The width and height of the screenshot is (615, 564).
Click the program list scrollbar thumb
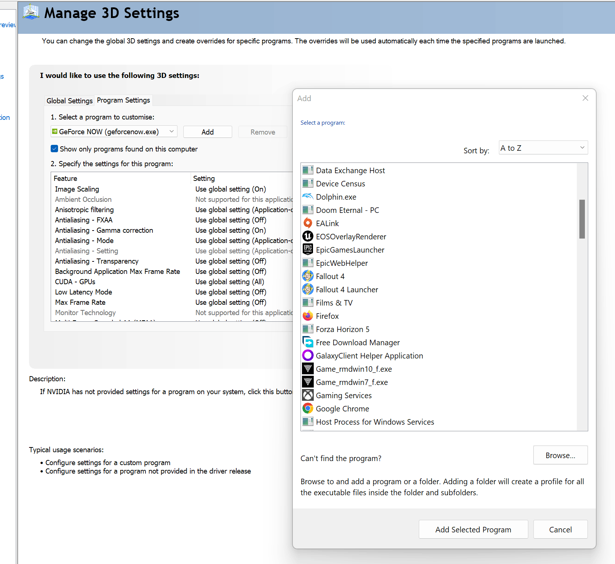pos(582,219)
